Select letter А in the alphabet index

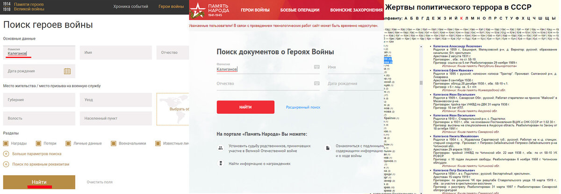(406, 18)
